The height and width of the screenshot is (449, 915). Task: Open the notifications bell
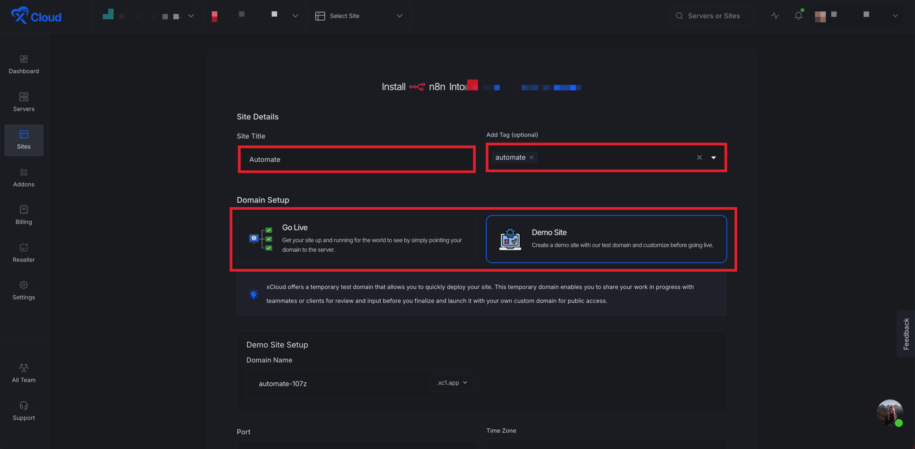click(x=798, y=16)
